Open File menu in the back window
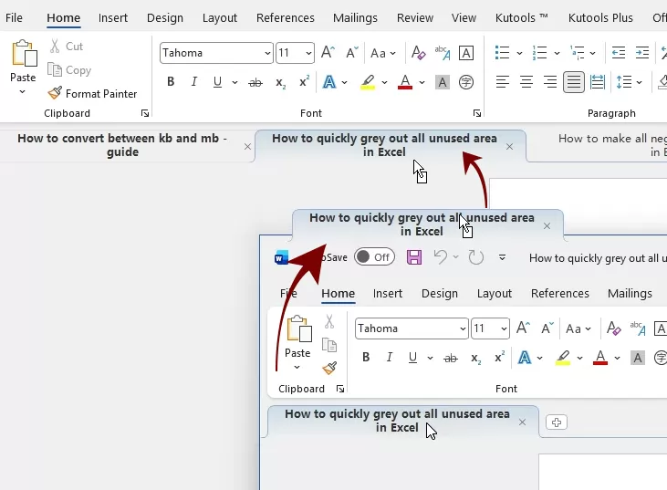Viewport: 667px width, 490px height. [x=14, y=18]
